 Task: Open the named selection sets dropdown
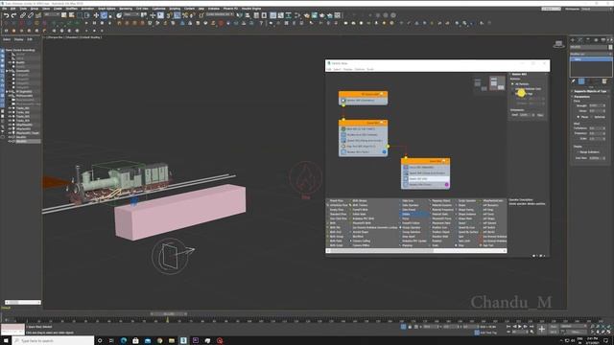(x=220, y=14)
